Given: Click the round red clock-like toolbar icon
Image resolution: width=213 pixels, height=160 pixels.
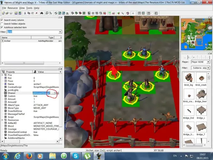Looking at the screenshot, I should [x=128, y=13].
